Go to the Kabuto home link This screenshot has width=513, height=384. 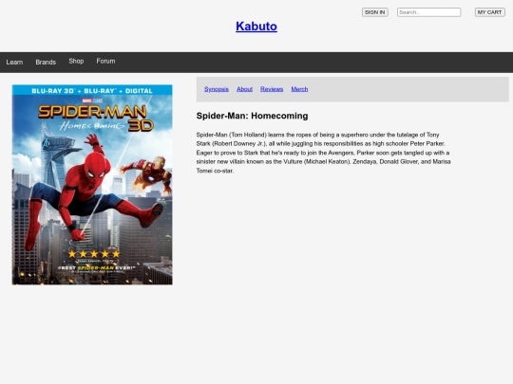256,27
